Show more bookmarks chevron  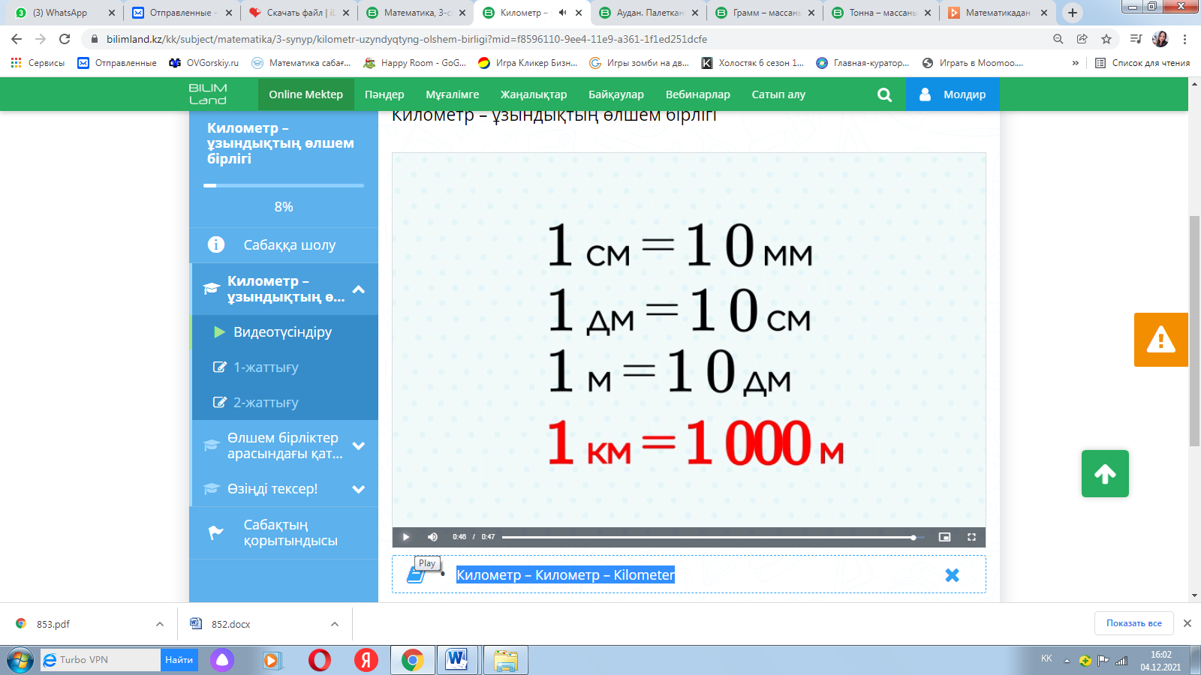pyautogui.click(x=1076, y=63)
